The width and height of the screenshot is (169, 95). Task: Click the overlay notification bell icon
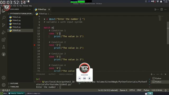pos(89,78)
